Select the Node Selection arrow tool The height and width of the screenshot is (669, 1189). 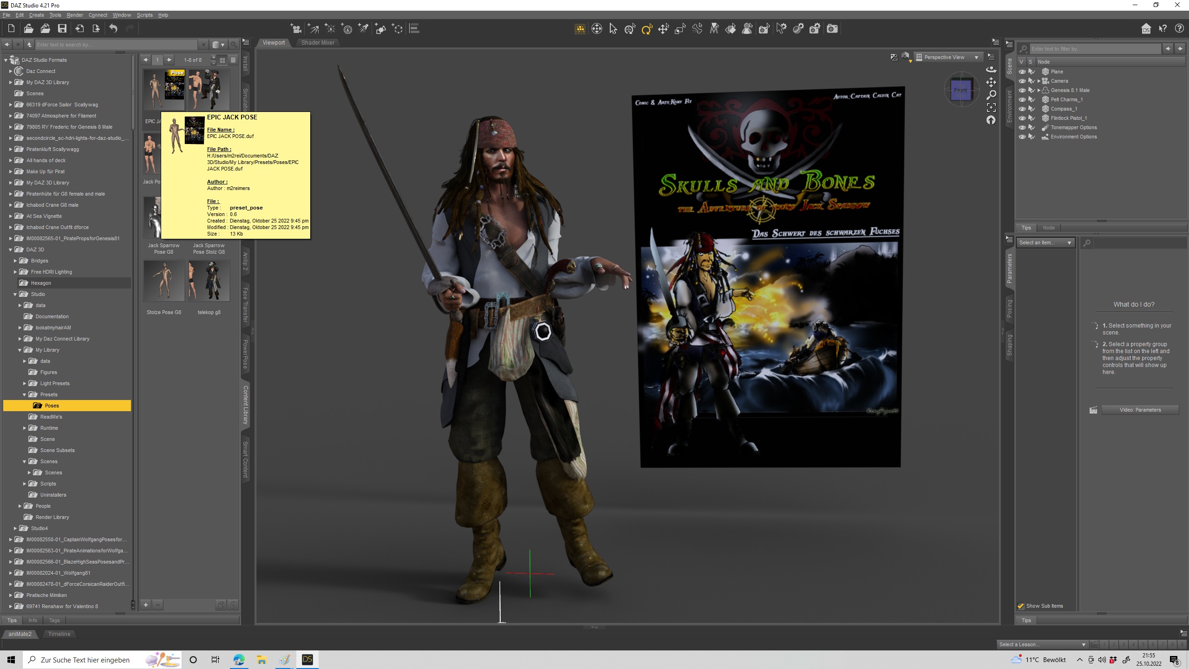click(614, 29)
